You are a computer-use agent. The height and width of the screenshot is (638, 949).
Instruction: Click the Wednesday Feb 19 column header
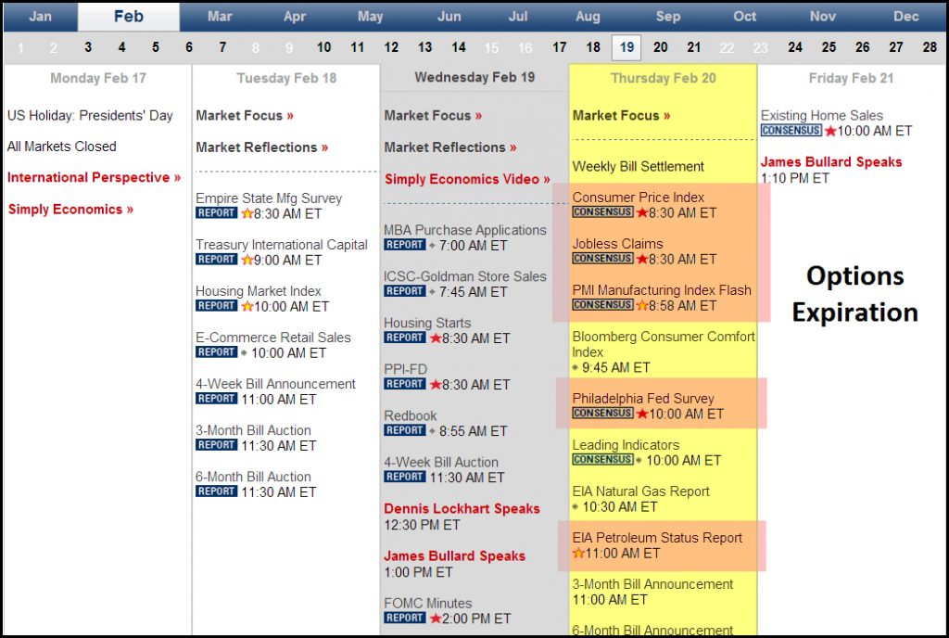pyautogui.click(x=474, y=78)
